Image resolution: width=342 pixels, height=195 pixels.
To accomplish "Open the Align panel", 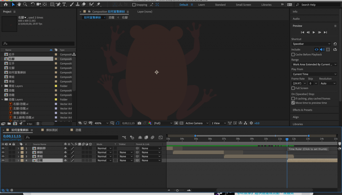I will coord(296,117).
